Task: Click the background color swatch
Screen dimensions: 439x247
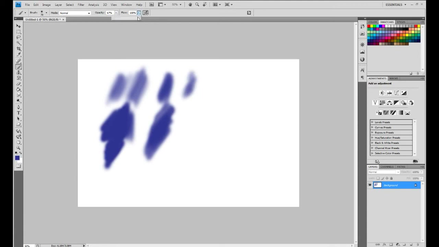Action: (21, 161)
